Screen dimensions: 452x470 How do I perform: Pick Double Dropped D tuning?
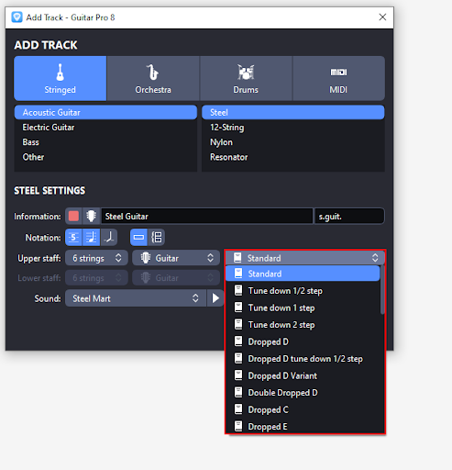click(303, 393)
